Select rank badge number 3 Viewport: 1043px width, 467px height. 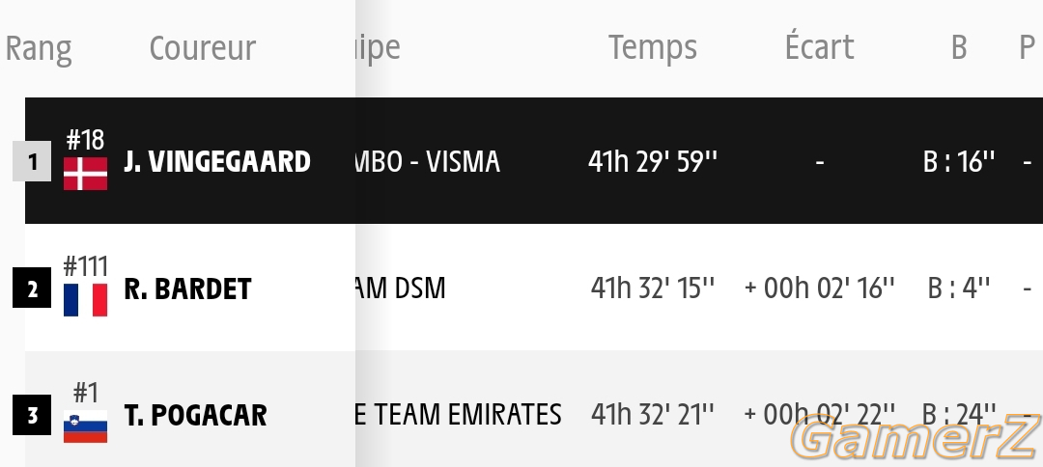click(32, 415)
